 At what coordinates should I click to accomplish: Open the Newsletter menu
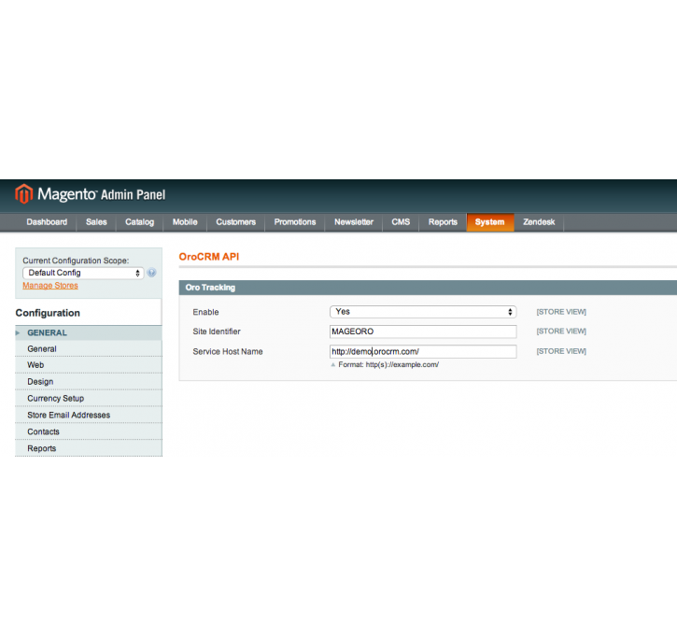click(x=354, y=222)
